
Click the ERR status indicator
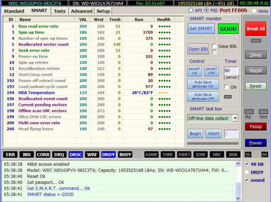[10, 155]
